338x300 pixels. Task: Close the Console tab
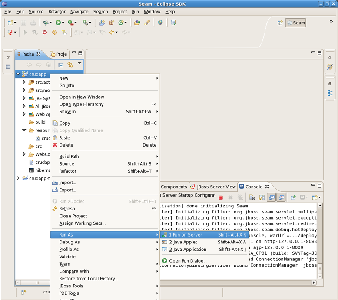[267, 187]
